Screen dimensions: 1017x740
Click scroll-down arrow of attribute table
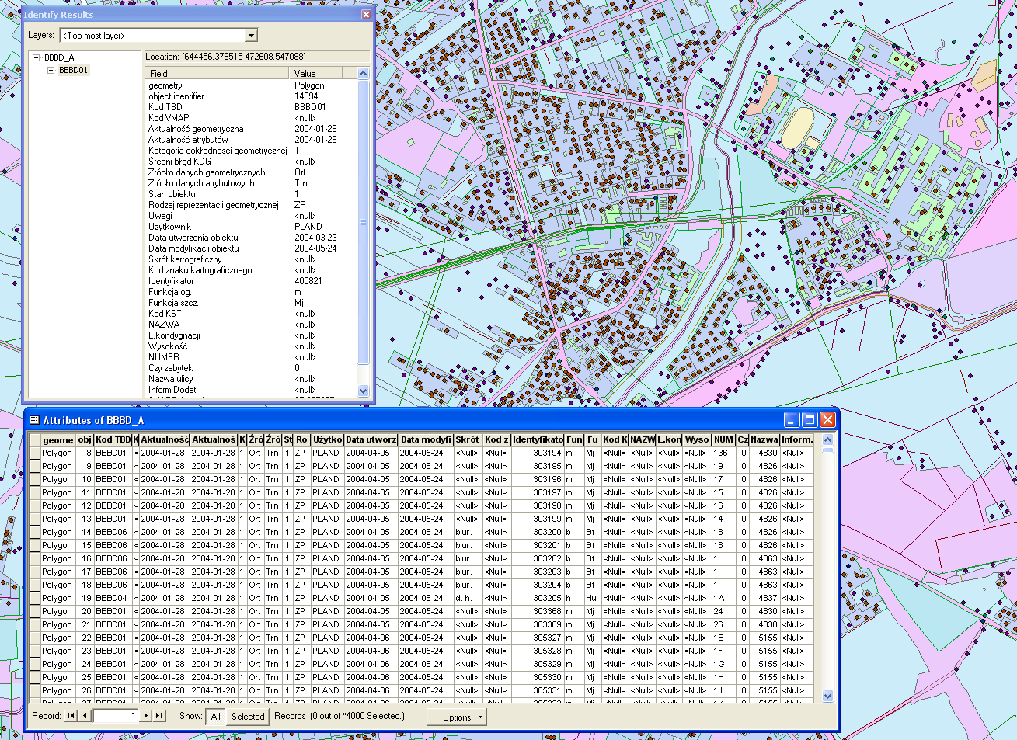[x=827, y=697]
